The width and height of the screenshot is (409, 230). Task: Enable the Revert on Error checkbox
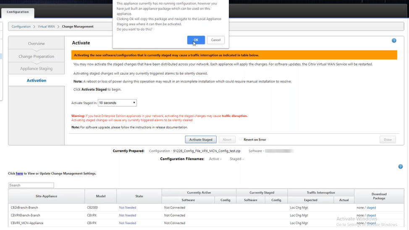click(x=241, y=140)
